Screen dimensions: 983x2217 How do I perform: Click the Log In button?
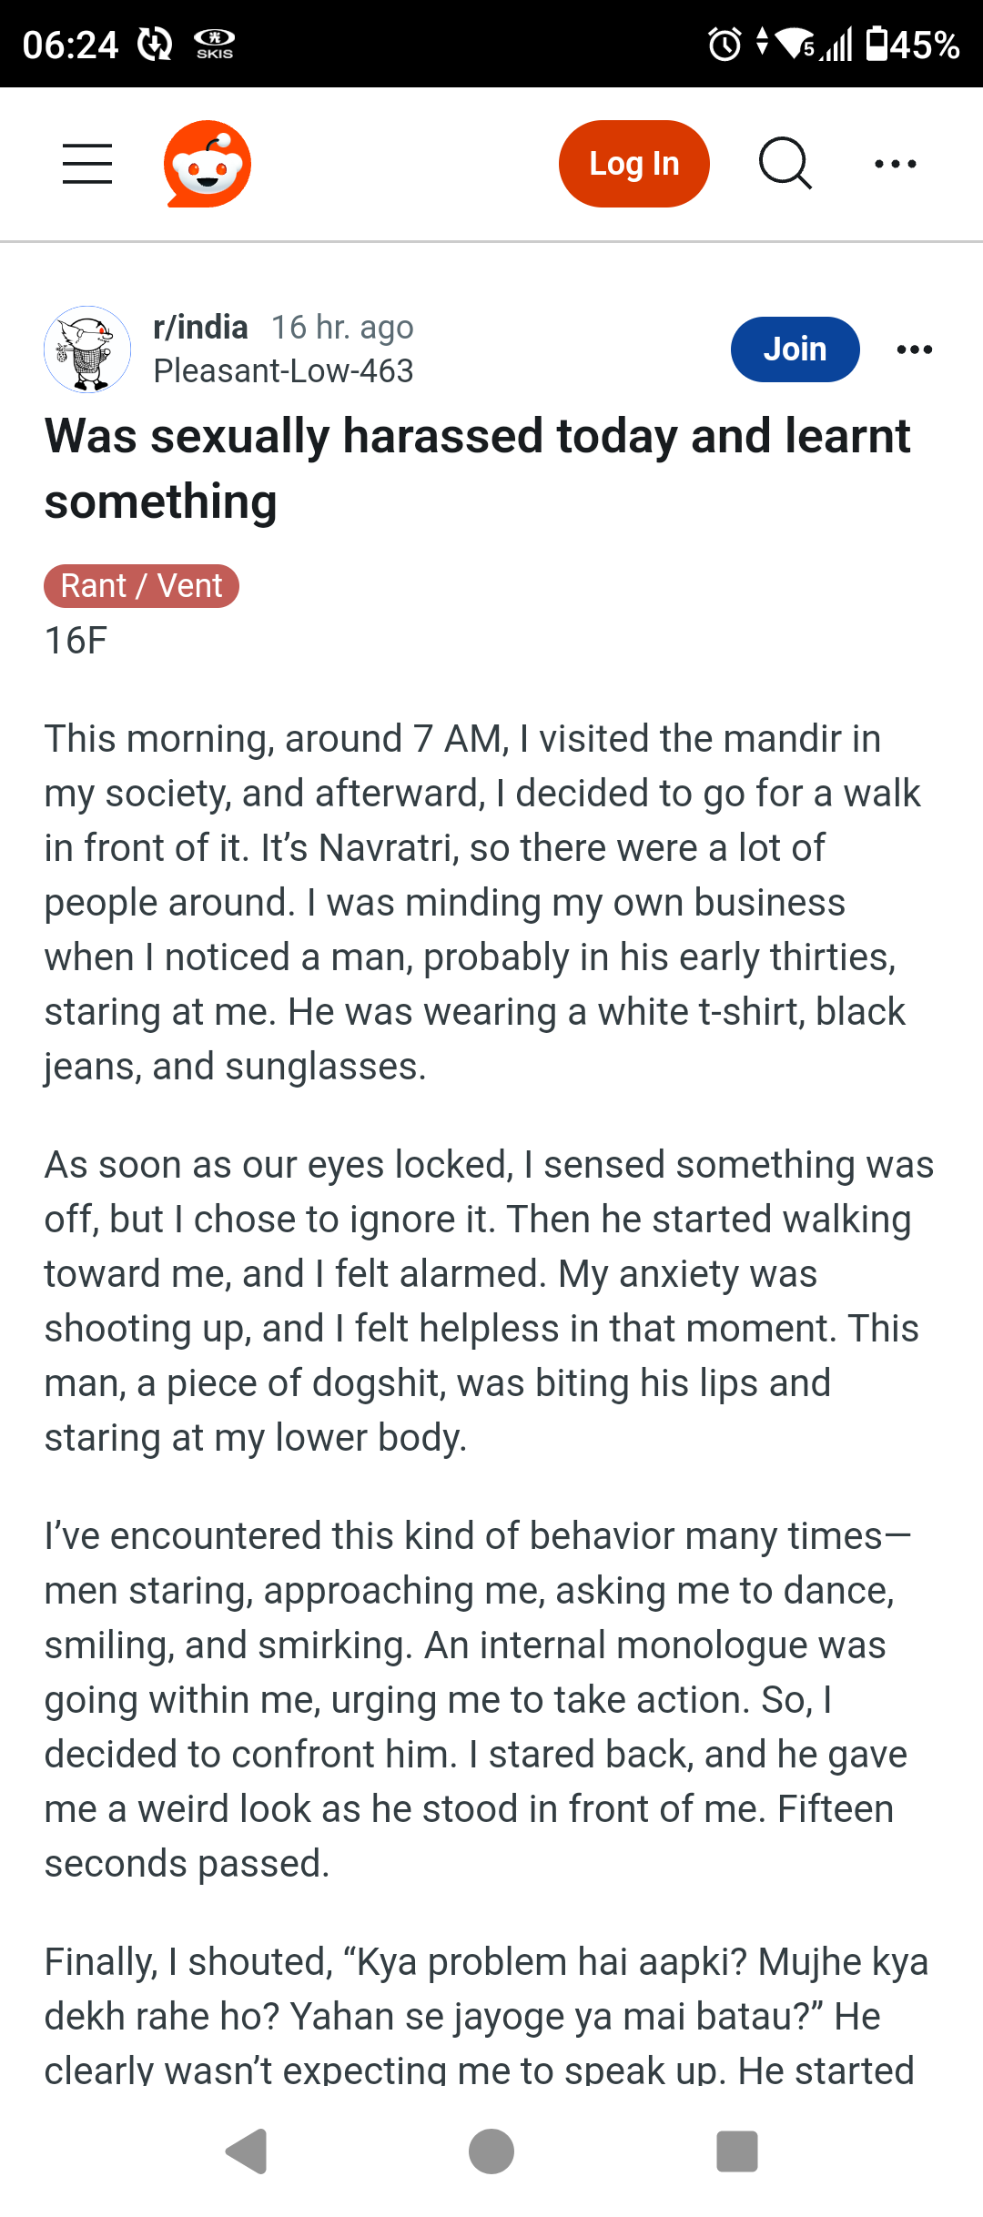634,164
